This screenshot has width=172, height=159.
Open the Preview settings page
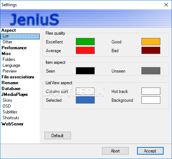(9, 71)
